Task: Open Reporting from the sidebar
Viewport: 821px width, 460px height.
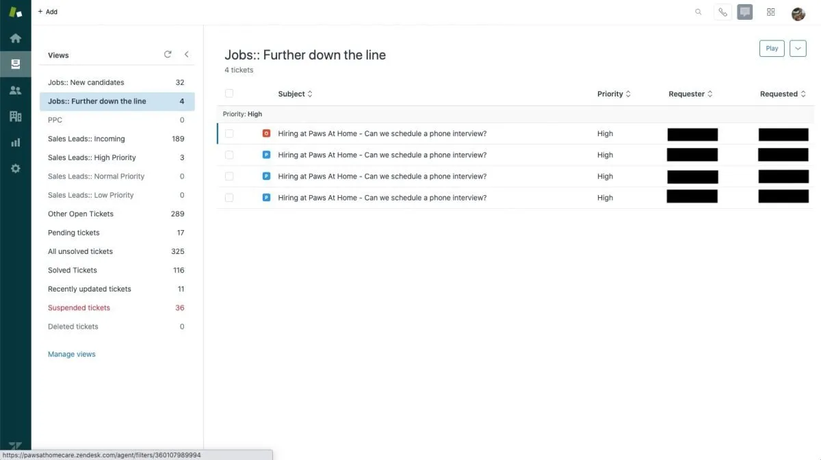Action: [x=15, y=142]
